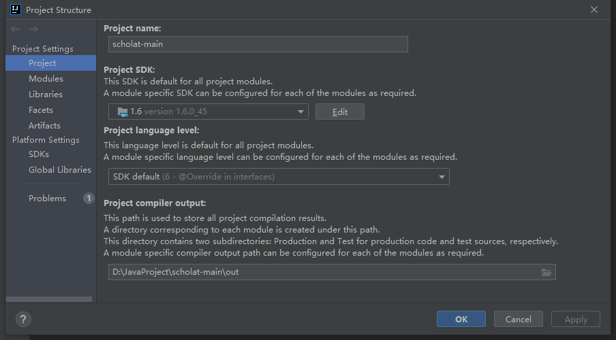Confirm with the OK button
Viewport: 616px width, 340px height.
(x=461, y=319)
